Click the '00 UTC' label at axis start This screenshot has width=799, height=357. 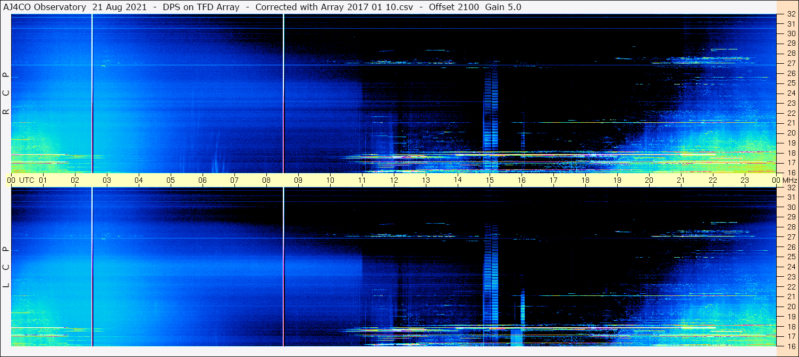pos(21,180)
